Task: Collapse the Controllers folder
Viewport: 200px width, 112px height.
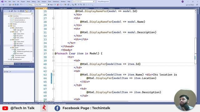Action: [x=8, y=16]
